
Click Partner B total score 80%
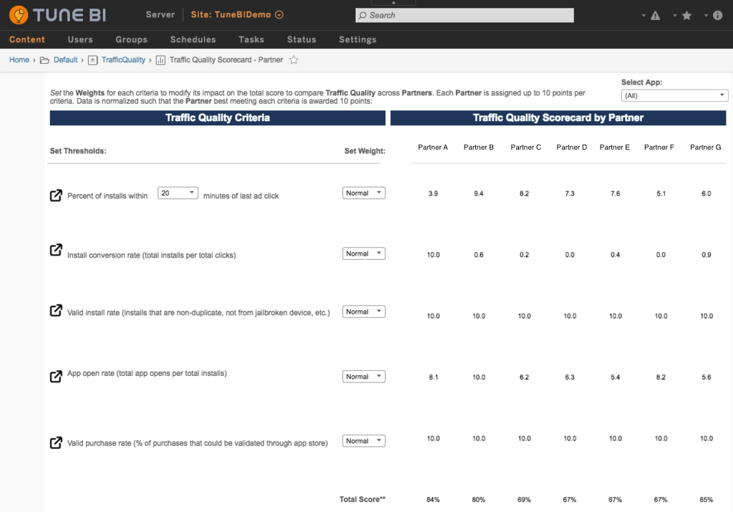click(x=479, y=499)
